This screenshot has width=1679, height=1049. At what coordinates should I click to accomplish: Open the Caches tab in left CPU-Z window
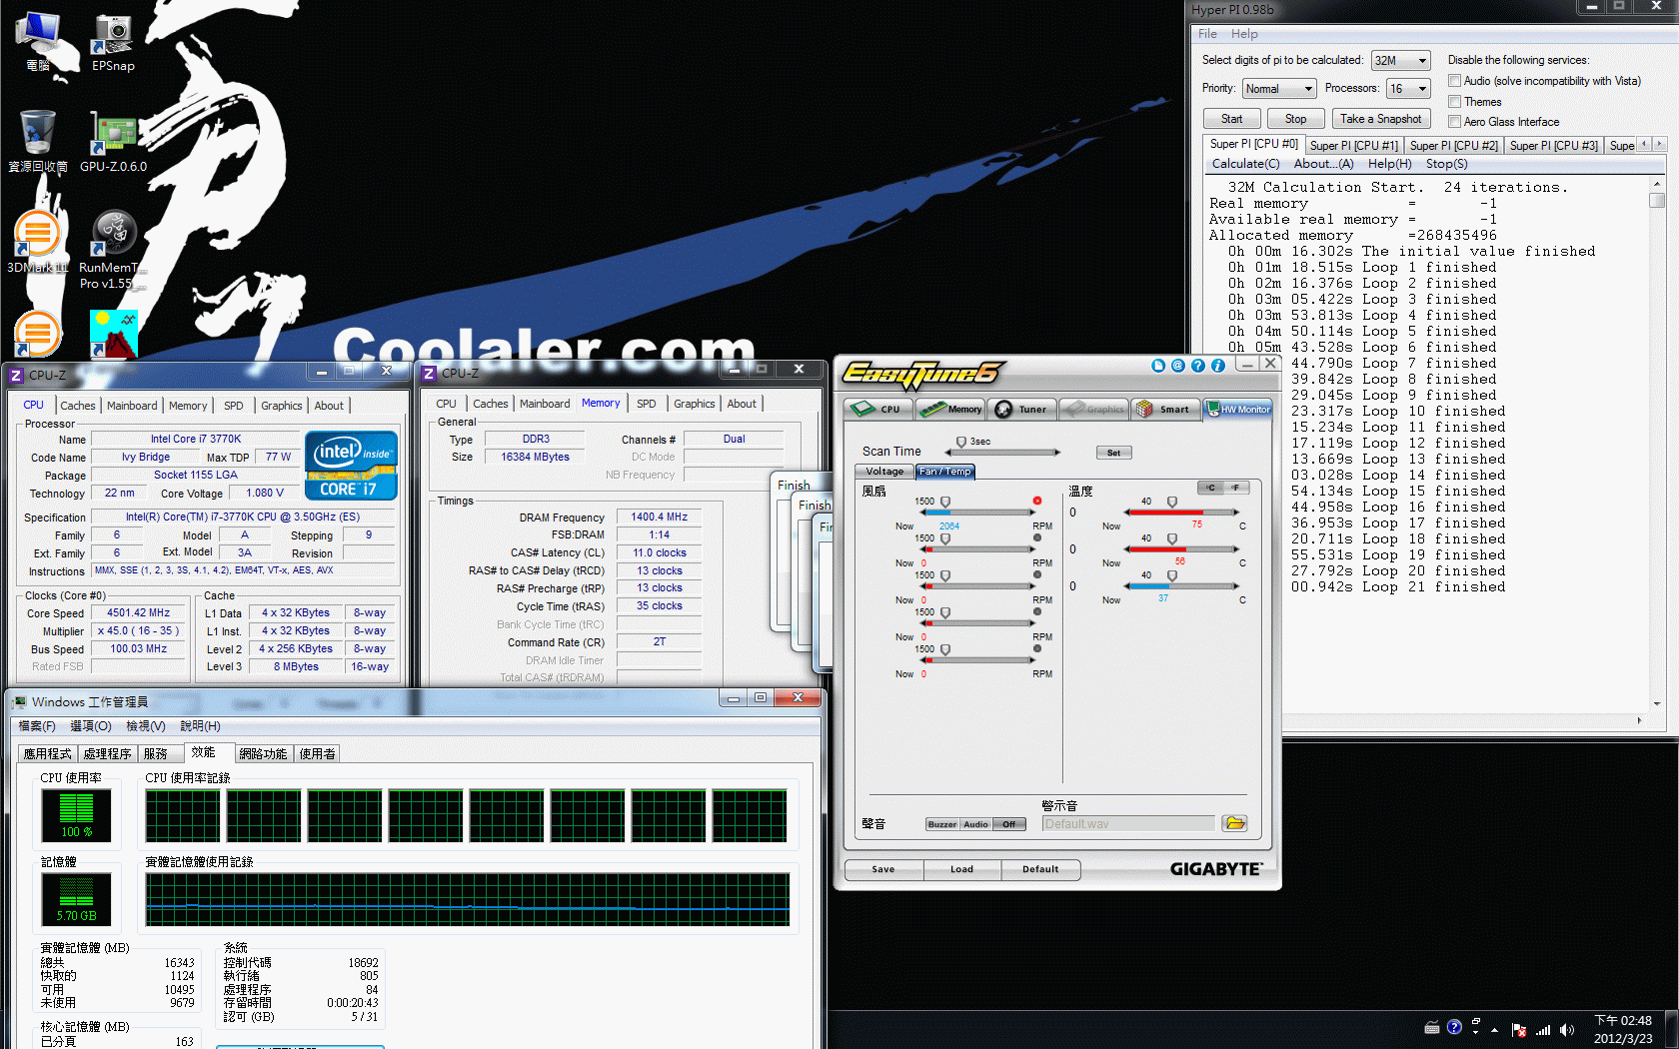point(77,406)
